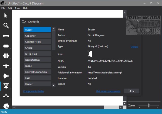Viewport: 162px width, 114px height.
Task: Open the Tools menu
Action: click(17, 8)
